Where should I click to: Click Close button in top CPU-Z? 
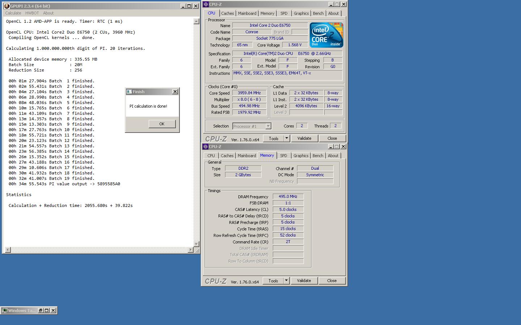tap(332, 138)
